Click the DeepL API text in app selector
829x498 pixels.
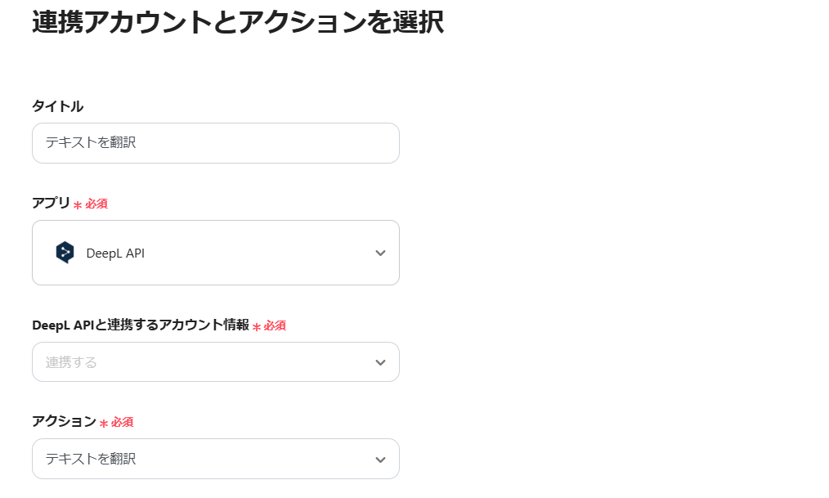pyautogui.click(x=115, y=253)
